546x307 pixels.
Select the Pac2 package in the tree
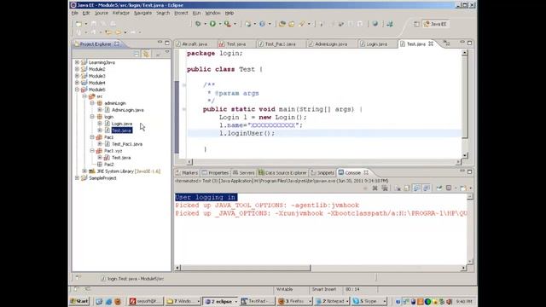click(108, 165)
